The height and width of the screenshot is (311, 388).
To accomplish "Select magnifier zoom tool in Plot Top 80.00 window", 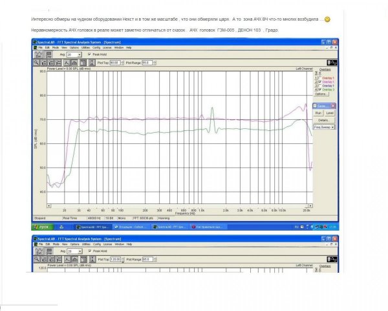I will pos(36,63).
